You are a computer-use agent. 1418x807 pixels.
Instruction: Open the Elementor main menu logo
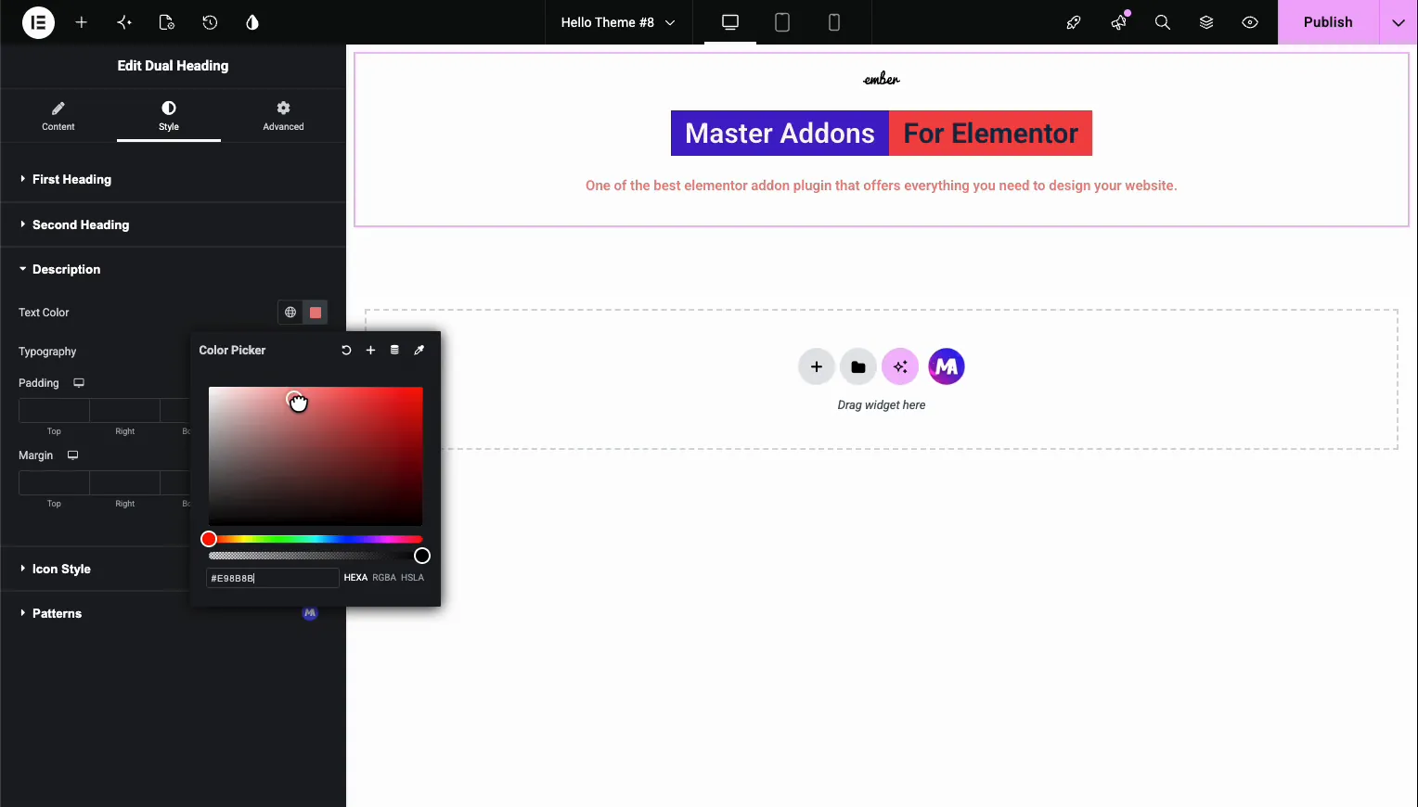click(38, 22)
